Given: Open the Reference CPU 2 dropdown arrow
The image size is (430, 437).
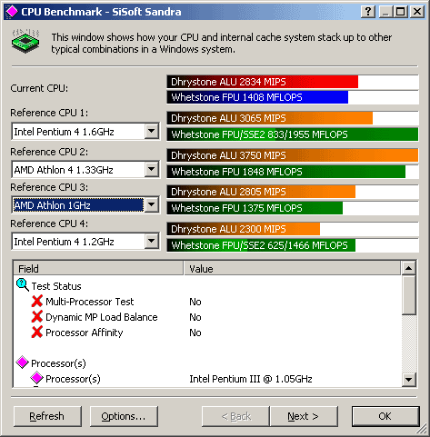Looking at the screenshot, I should 151,169.
